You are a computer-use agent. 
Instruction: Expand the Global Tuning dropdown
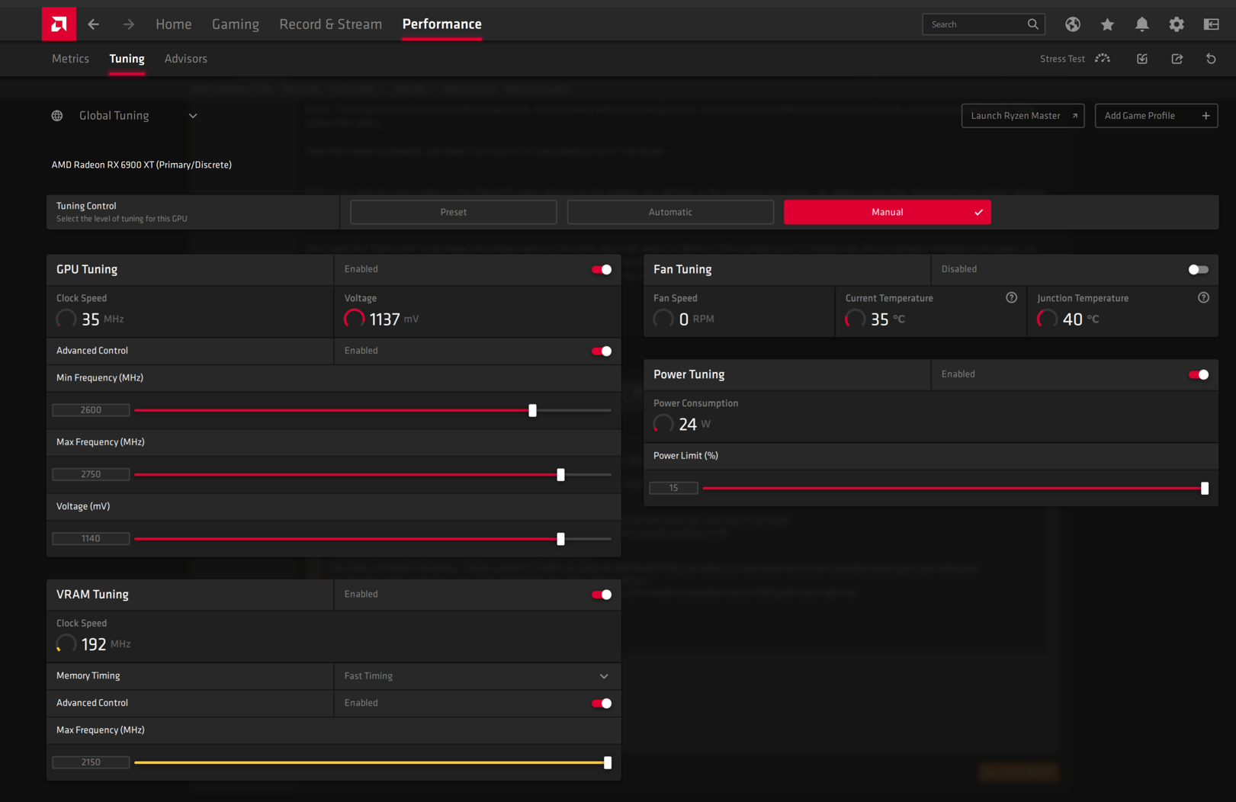(193, 116)
